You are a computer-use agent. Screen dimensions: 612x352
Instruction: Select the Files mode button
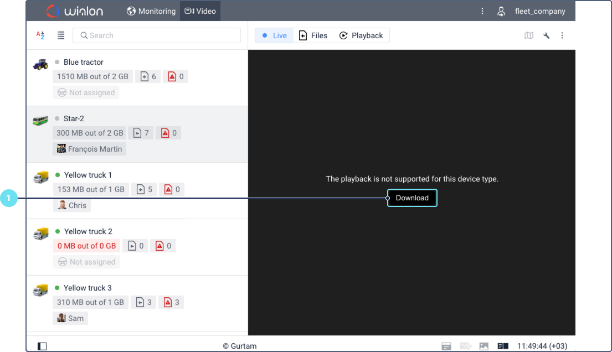click(313, 35)
